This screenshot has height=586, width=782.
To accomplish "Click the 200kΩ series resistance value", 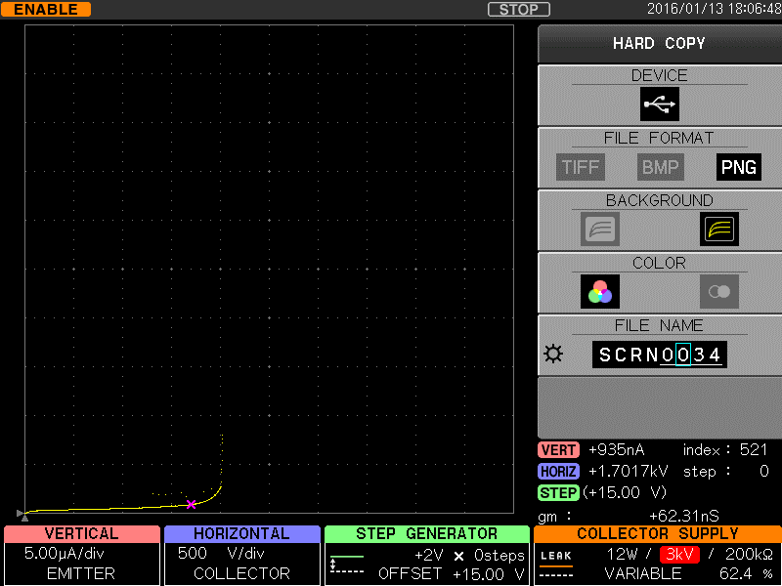I will click(749, 554).
